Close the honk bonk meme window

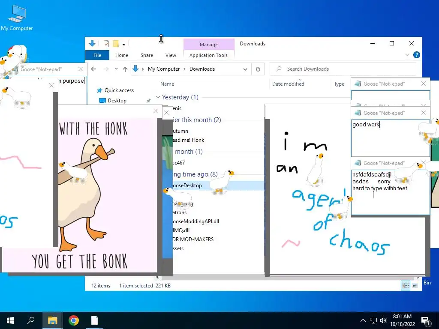156,111
